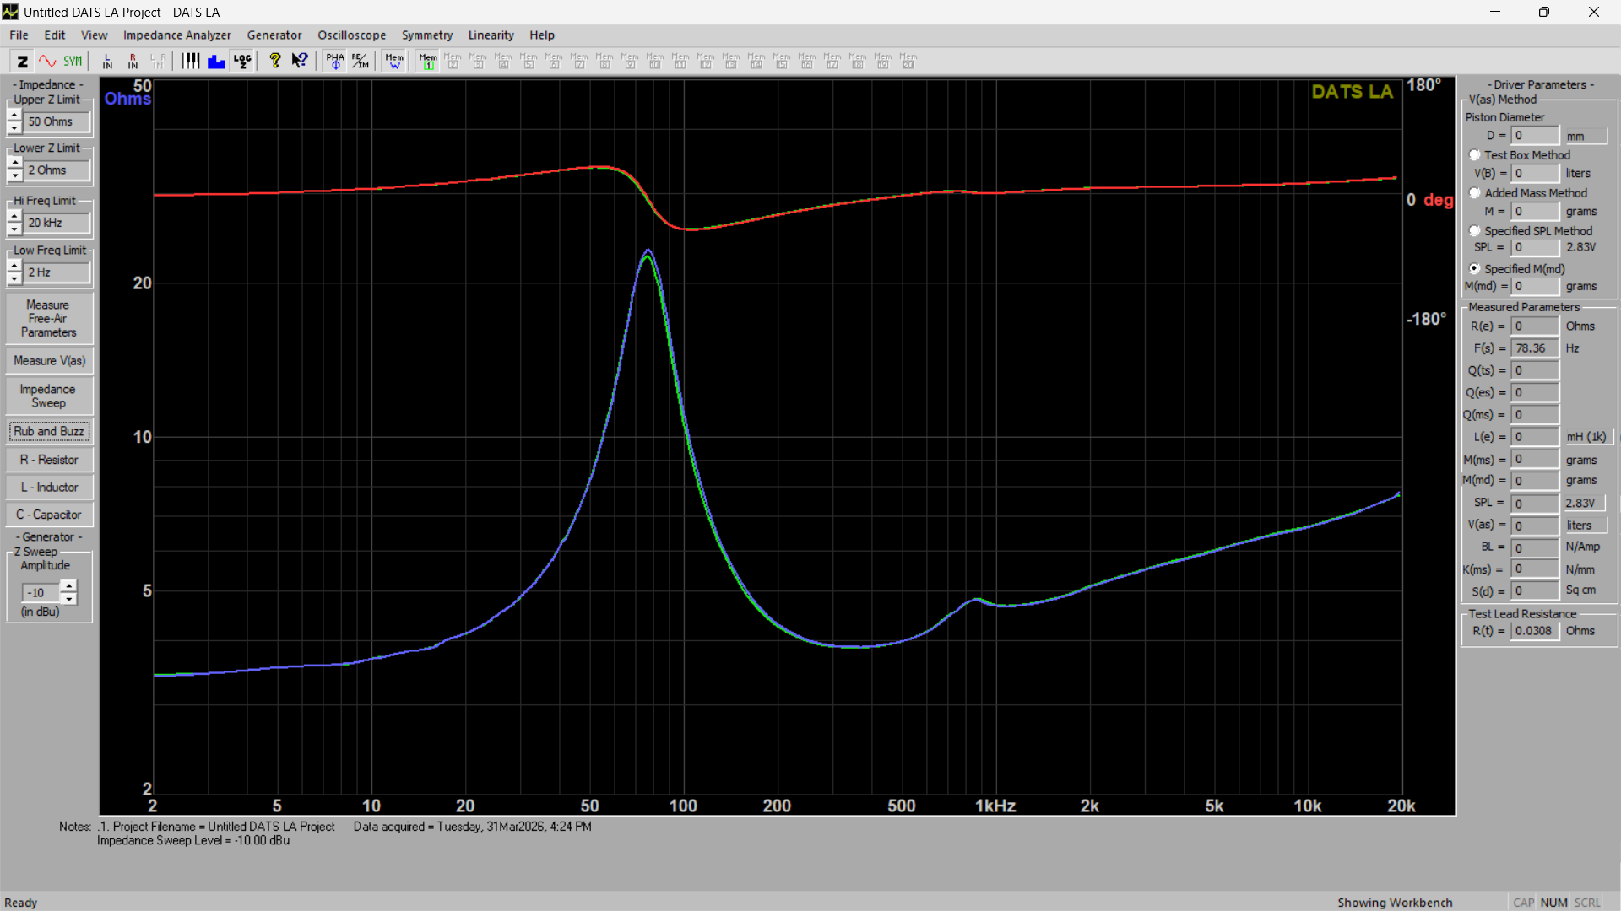This screenshot has height=911, width=1621.
Task: Select the red sine wave generator icon
Action: 47,61
